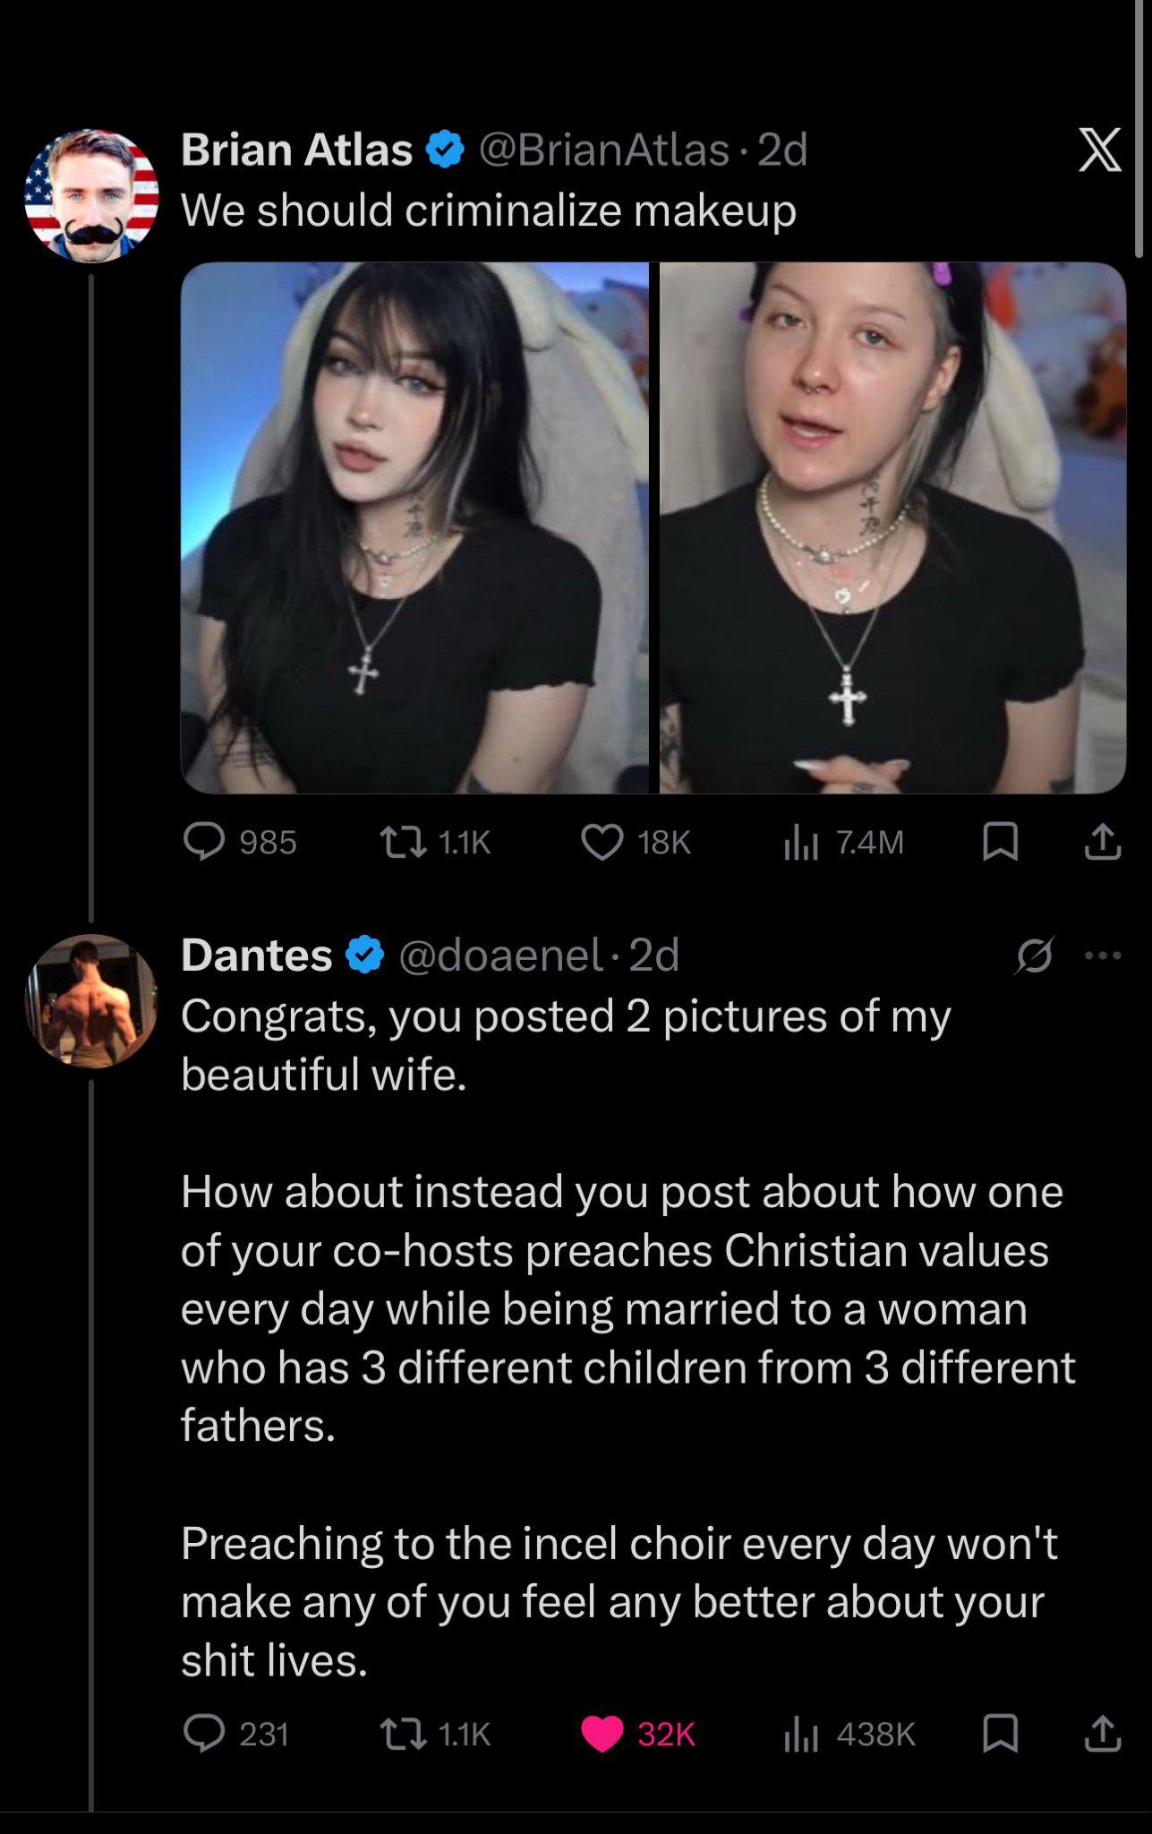Reply to Brian Atlas's makeup post
Image resolution: width=1152 pixels, height=1834 pixels.
click(204, 843)
